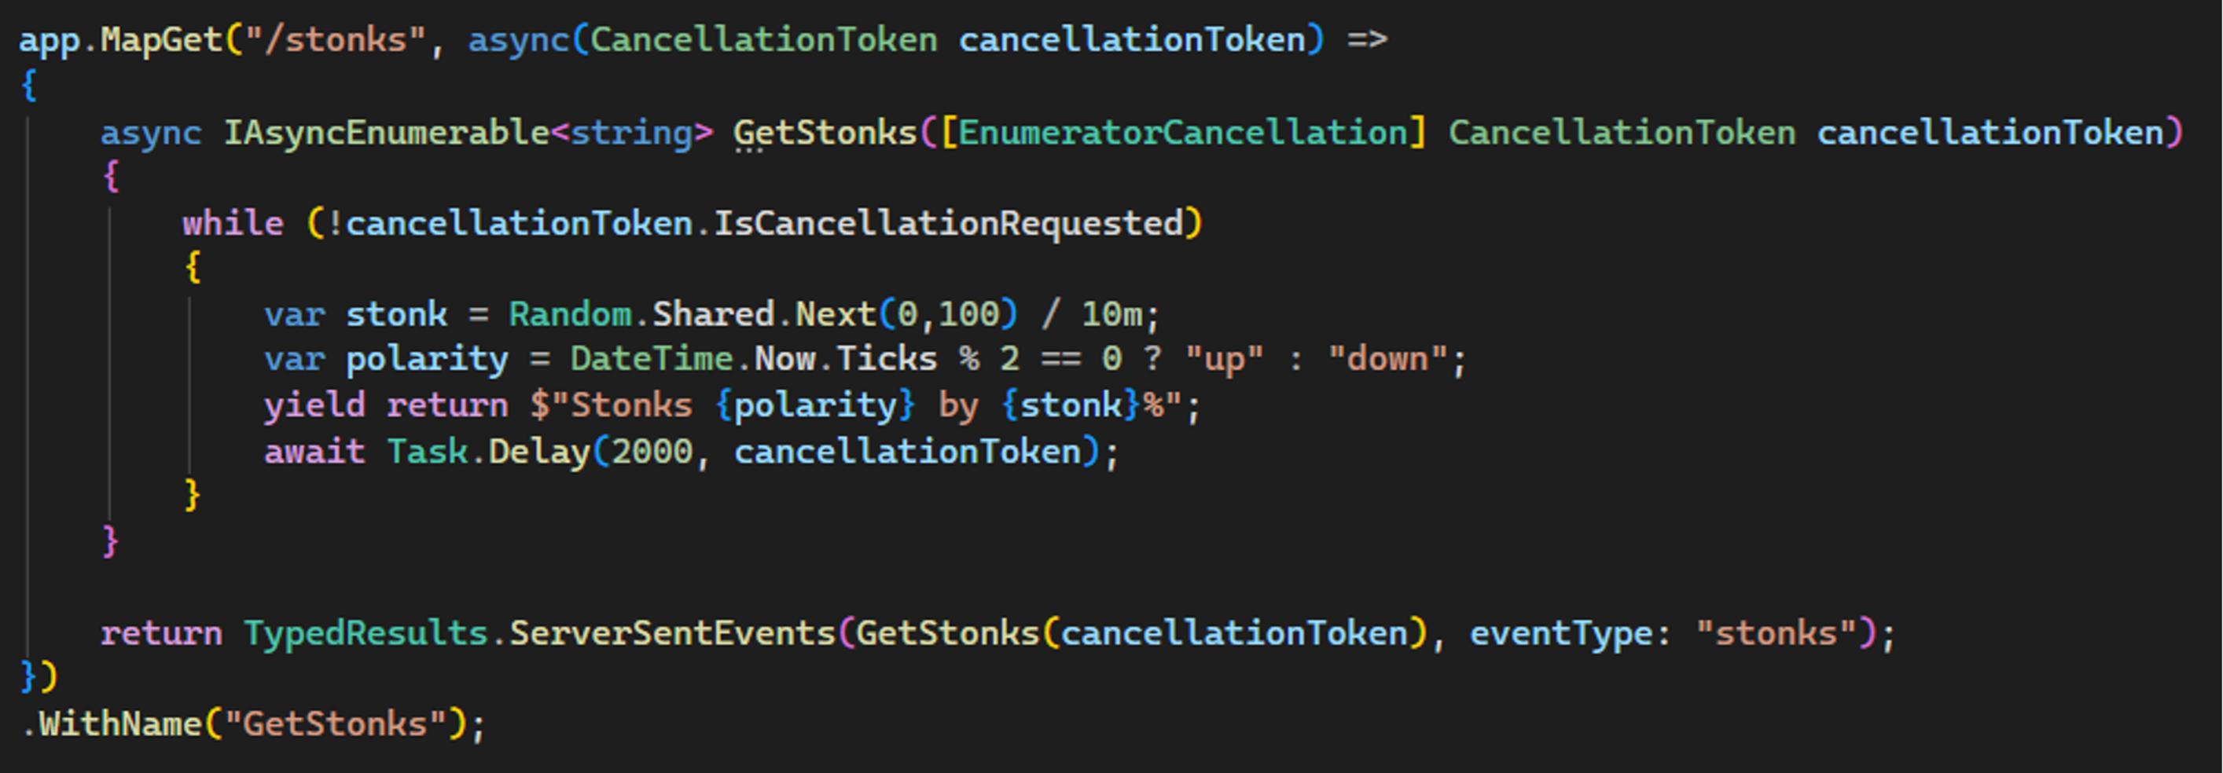Click the await keyword
This screenshot has width=2223, height=773.
point(315,452)
